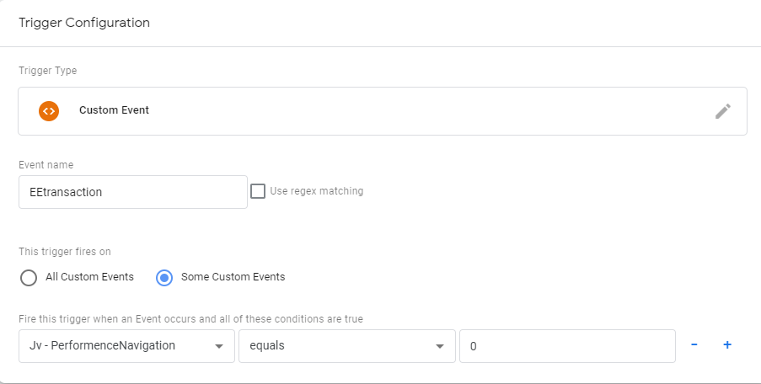Click the Use regex matching label text
This screenshot has width=761, height=384.
317,191
